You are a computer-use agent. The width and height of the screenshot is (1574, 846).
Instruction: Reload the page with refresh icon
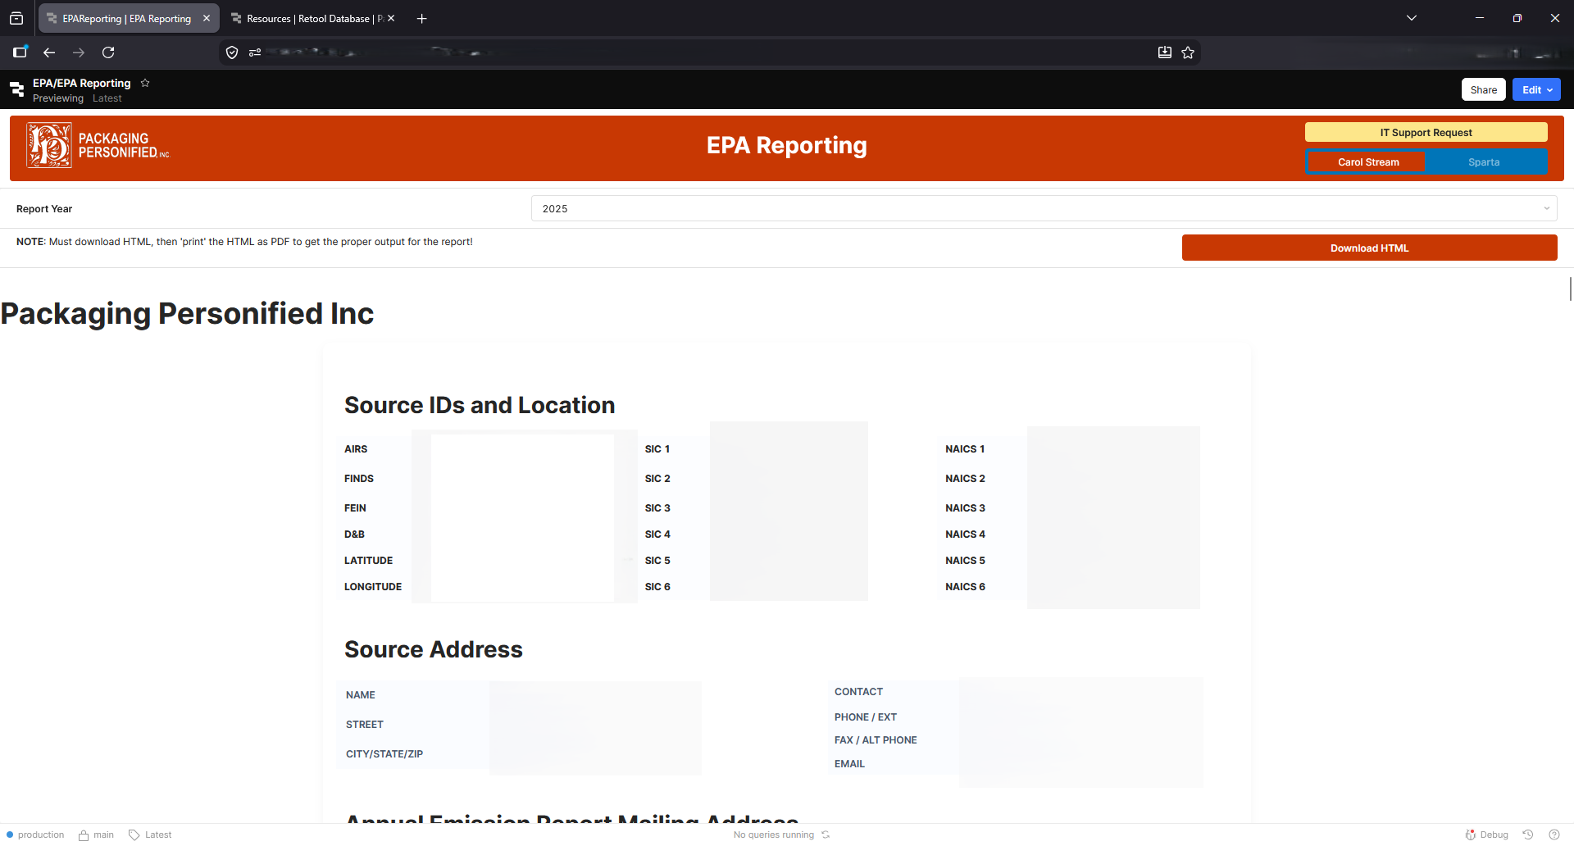[108, 52]
